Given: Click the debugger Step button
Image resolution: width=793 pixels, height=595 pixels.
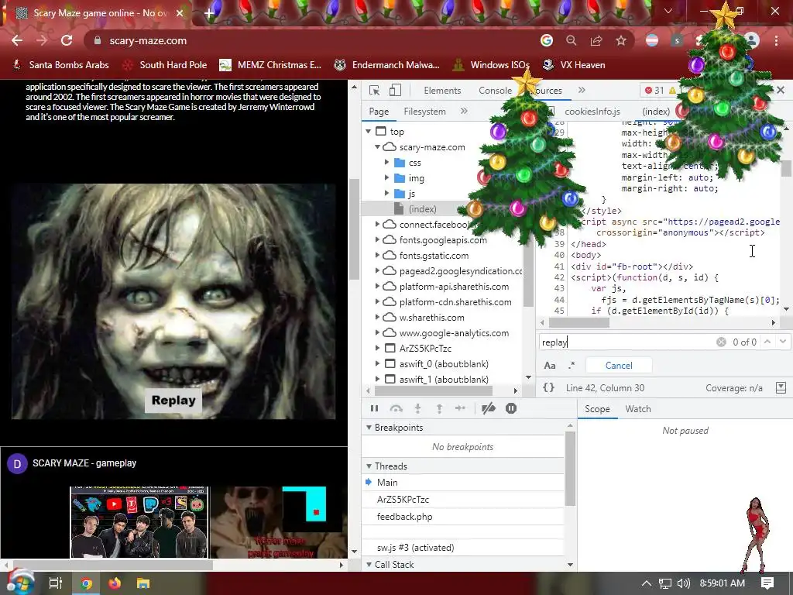Looking at the screenshot, I should tap(460, 408).
